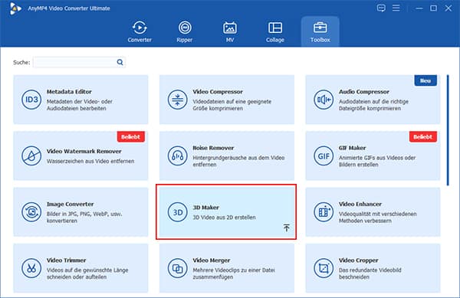This screenshot has width=460, height=298.
Task: Open the Video Enhancer icon
Action: (324, 212)
